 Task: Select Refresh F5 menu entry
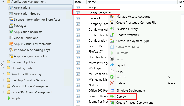click(144, 77)
